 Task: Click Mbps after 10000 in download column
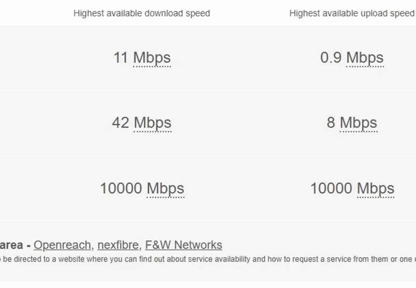pyautogui.click(x=165, y=189)
